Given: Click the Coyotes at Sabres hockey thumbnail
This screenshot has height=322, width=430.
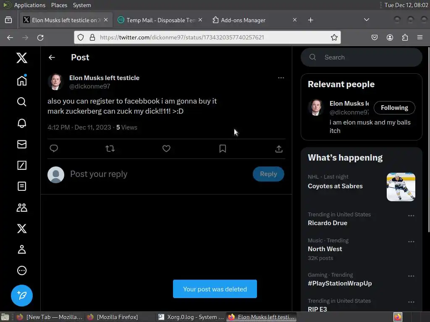Looking at the screenshot, I should (x=401, y=187).
